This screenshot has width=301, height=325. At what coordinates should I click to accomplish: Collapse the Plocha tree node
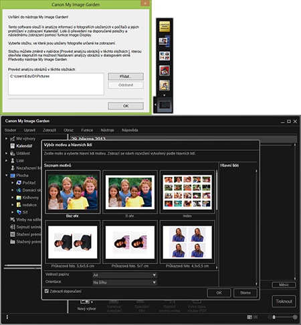(x=6, y=176)
